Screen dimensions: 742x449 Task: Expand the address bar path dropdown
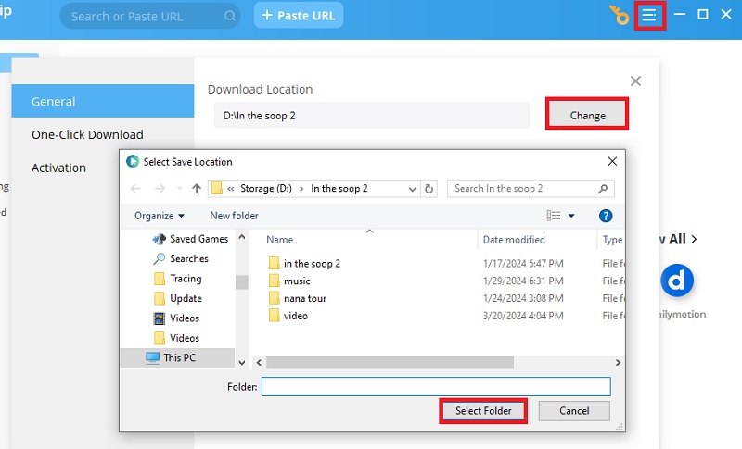(x=413, y=189)
